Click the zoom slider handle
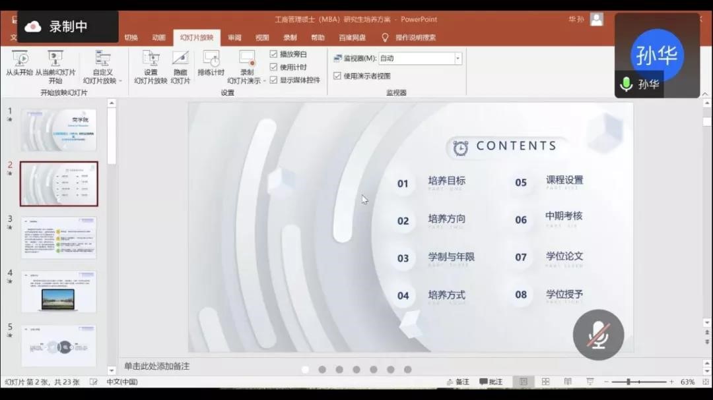The image size is (713, 400). [628, 382]
